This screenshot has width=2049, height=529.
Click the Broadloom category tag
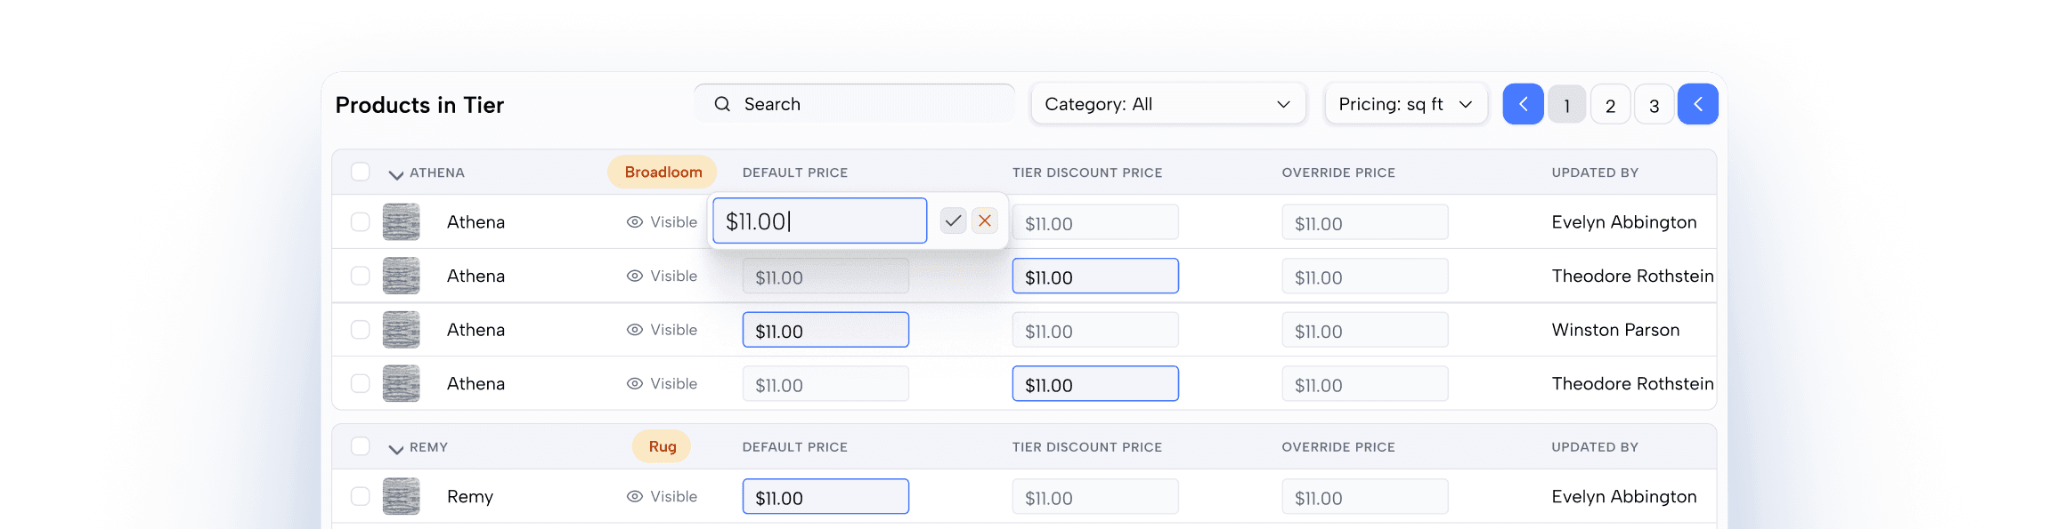663,172
